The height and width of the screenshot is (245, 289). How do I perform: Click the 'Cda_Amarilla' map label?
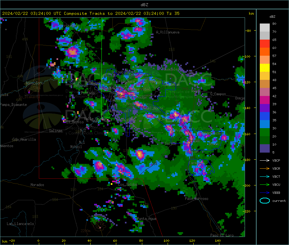[x=24, y=139]
